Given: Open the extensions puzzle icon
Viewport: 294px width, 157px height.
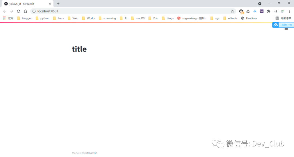Looking at the screenshot, I should coord(268,11).
